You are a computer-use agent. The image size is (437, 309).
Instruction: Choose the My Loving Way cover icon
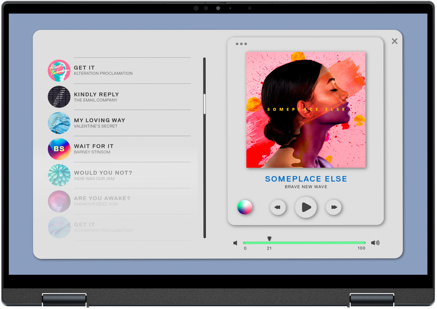pyautogui.click(x=59, y=123)
